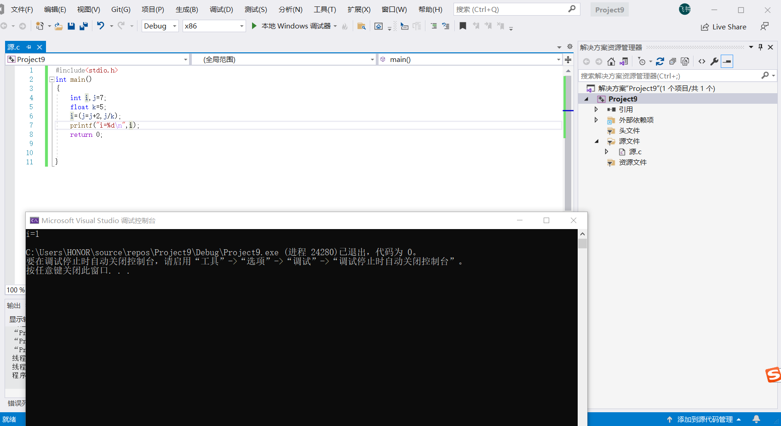The image size is (781, 426).
Task: Expand the 引用 node
Action: pyautogui.click(x=596, y=110)
